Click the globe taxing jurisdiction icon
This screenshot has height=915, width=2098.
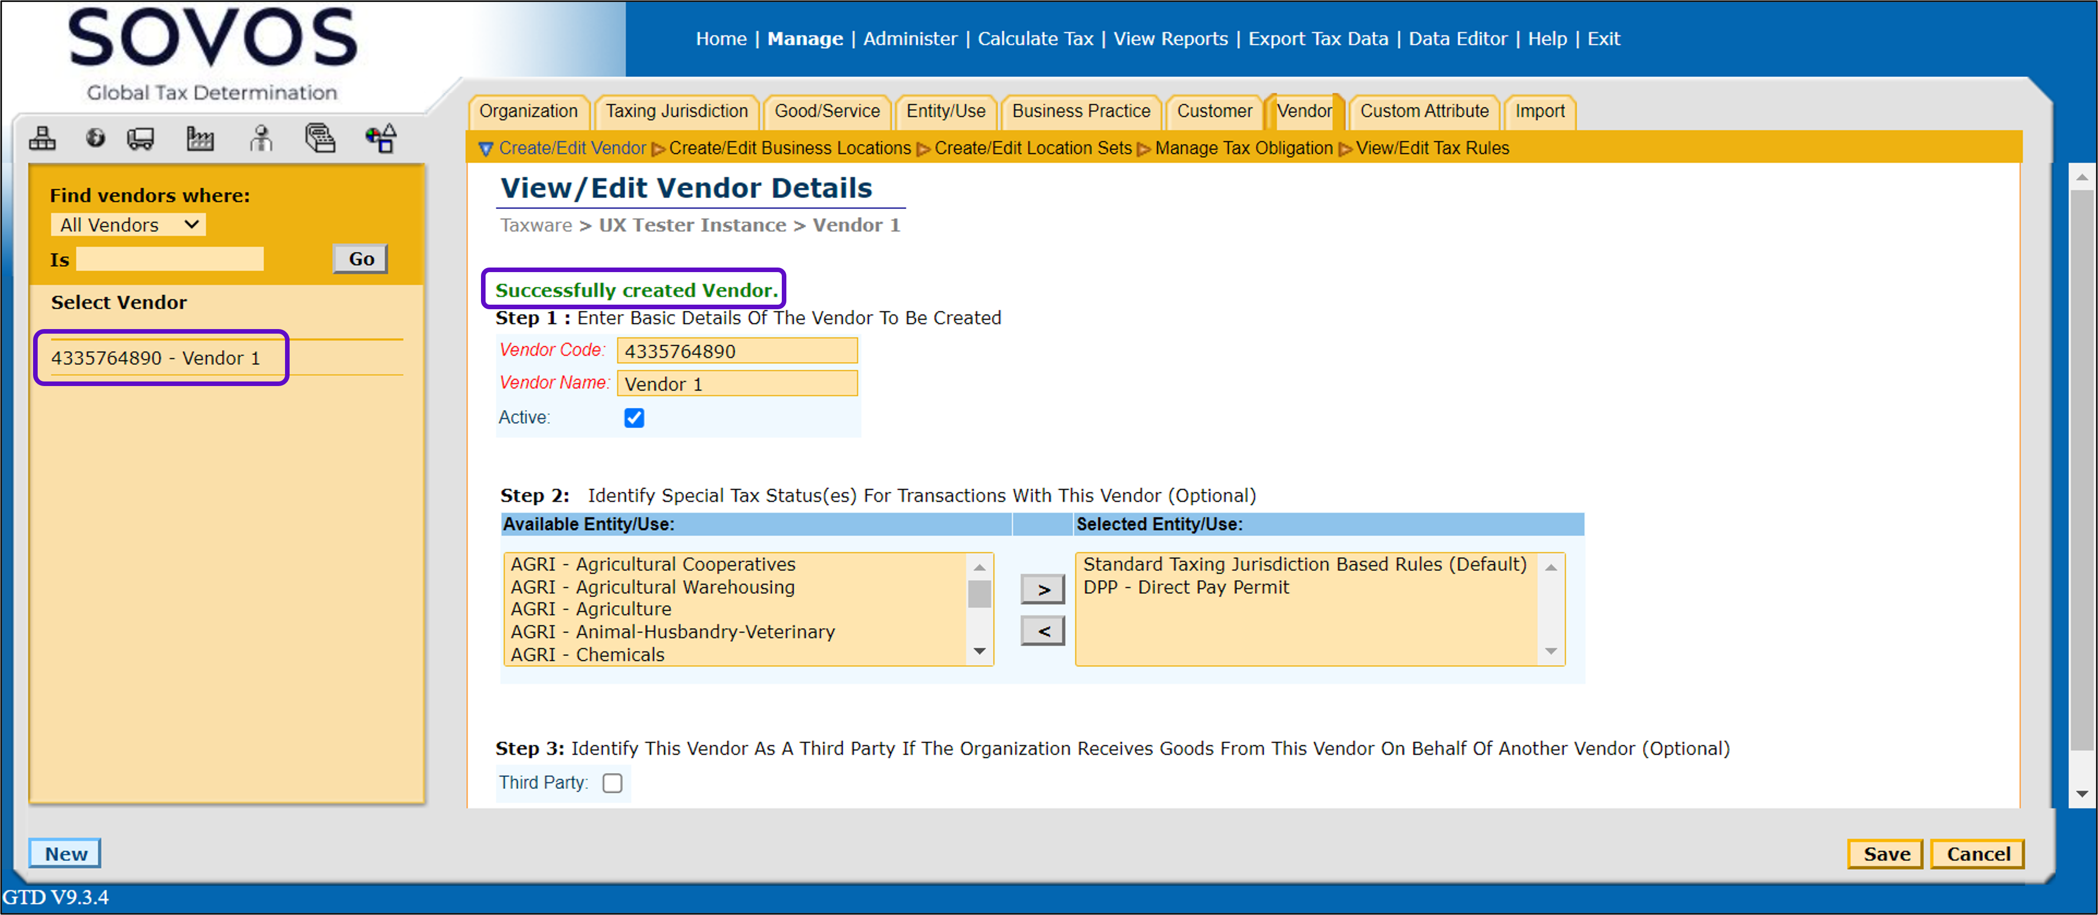95,138
